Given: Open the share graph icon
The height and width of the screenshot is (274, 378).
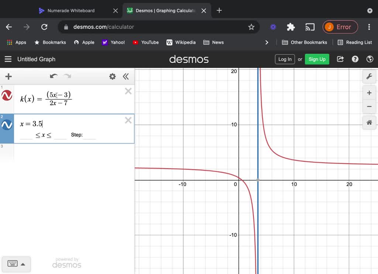Looking at the screenshot, I should (x=340, y=59).
